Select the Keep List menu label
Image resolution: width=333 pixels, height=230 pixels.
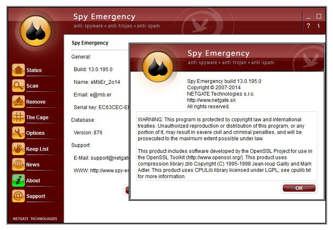click(x=38, y=149)
